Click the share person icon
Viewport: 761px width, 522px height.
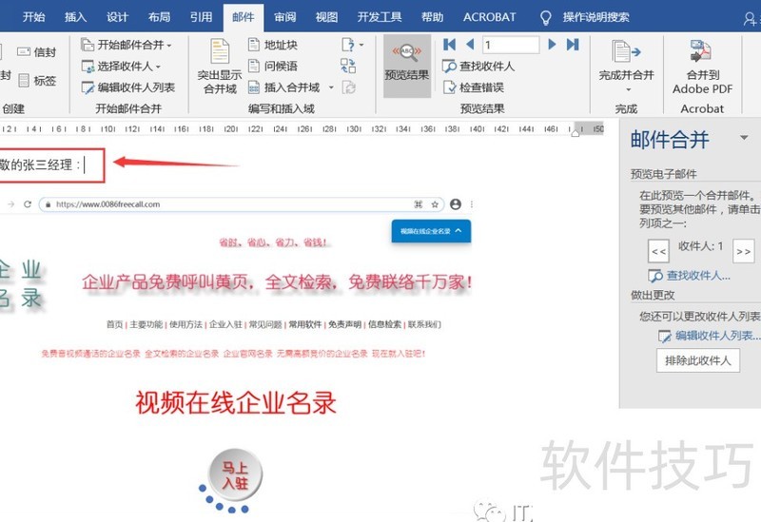(750, 18)
